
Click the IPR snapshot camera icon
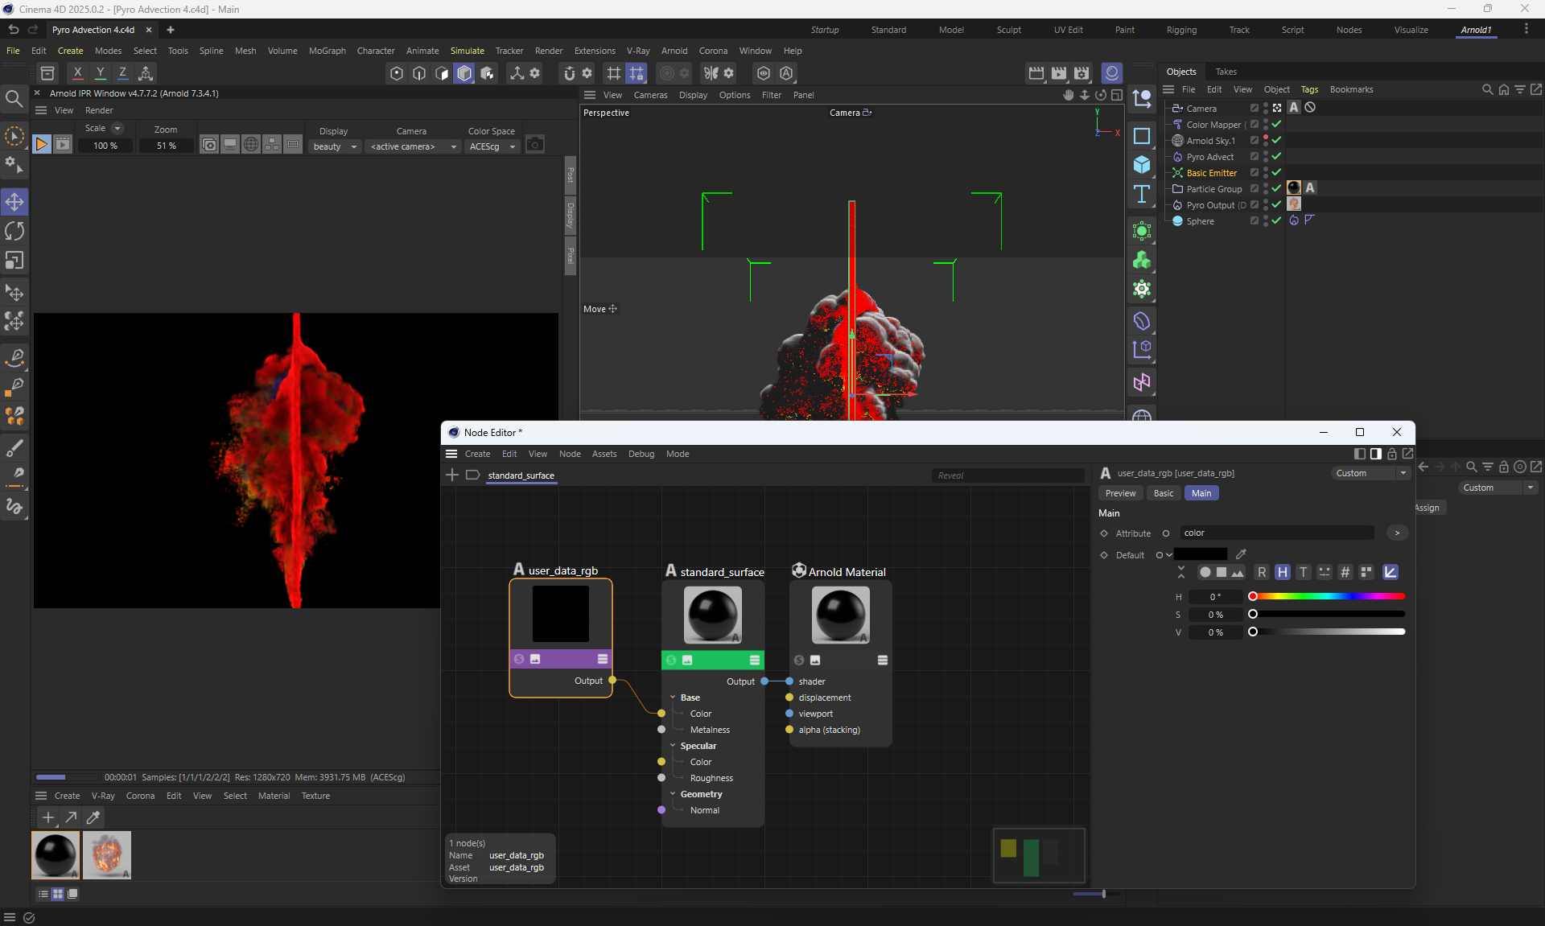(534, 145)
